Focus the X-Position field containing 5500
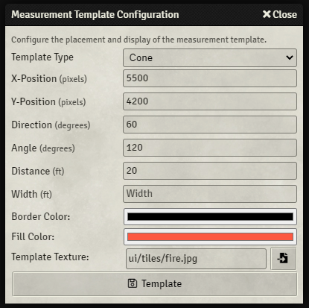This screenshot has width=309, height=308. [x=210, y=78]
